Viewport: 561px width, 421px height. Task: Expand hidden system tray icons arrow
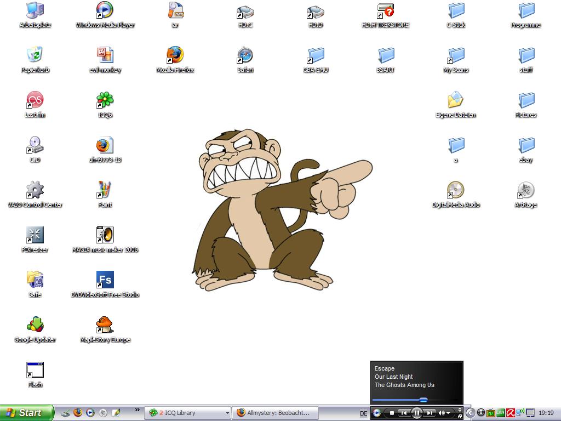(x=470, y=413)
